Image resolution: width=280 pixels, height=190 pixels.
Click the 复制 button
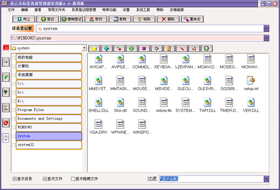click(x=120, y=19)
